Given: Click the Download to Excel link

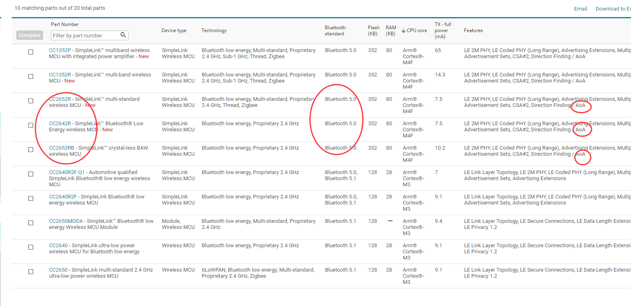Looking at the screenshot, I should [613, 9].
